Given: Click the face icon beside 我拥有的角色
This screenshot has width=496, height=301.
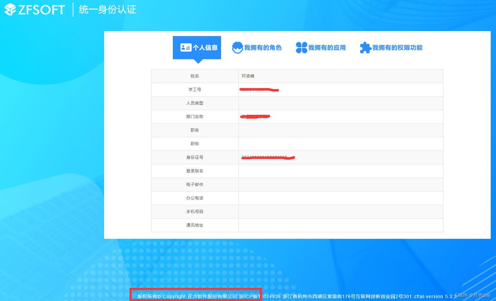Looking at the screenshot, I should click(x=237, y=48).
